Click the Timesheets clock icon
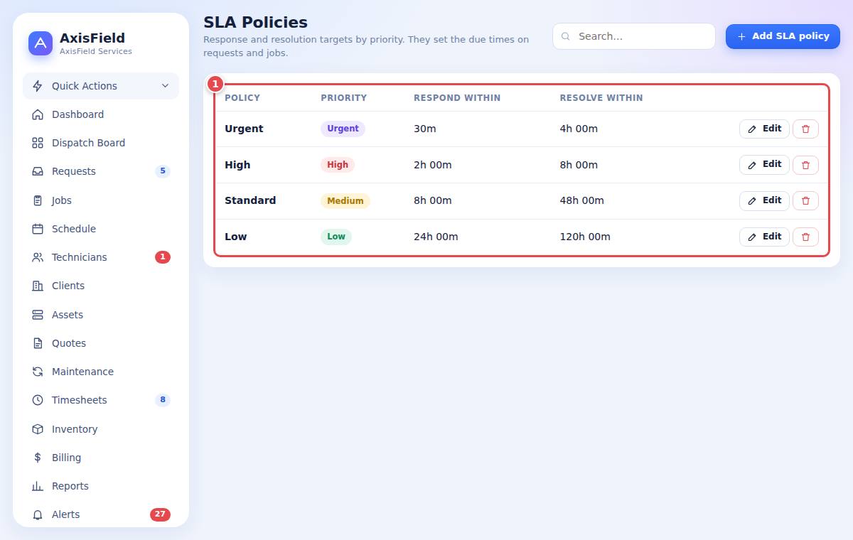 point(38,400)
